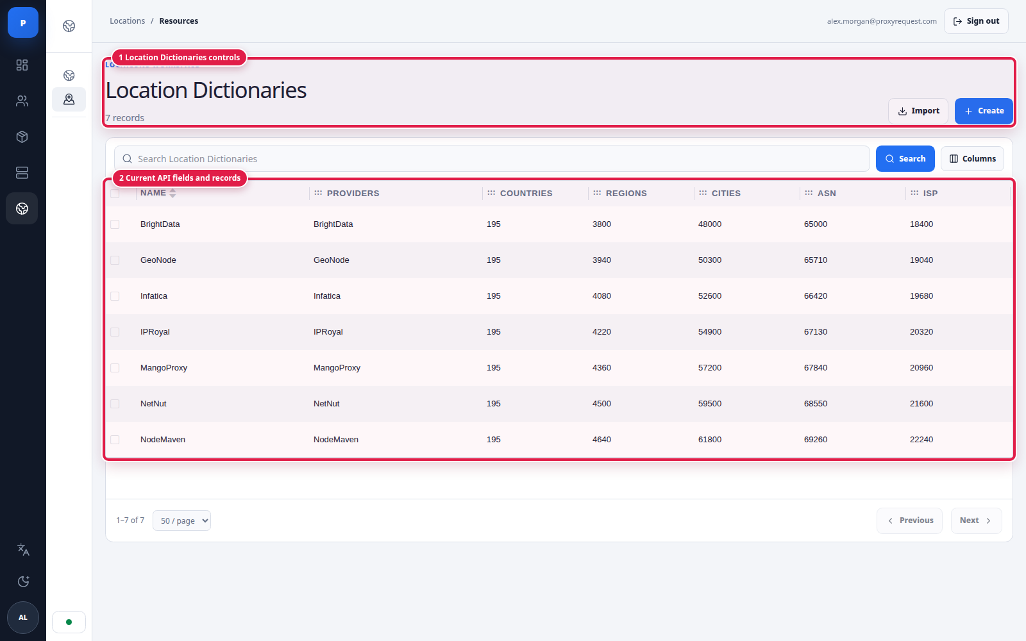
Task: Grab the drag handle of the ASN column
Action: [x=809, y=193]
